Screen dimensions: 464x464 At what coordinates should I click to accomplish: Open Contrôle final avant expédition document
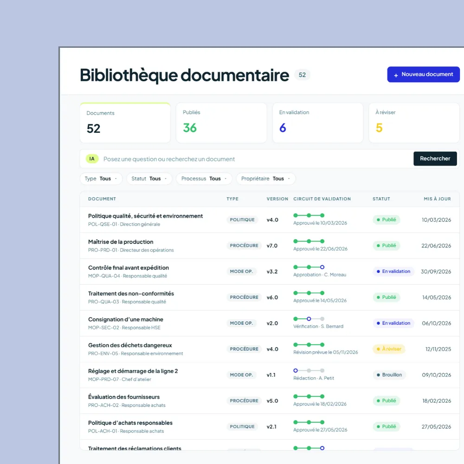pos(129,268)
